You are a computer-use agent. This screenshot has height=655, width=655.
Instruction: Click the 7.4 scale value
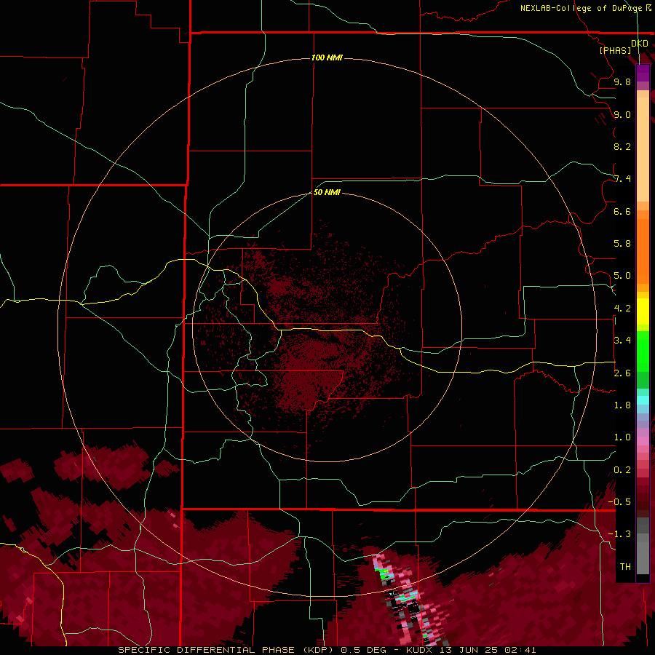622,179
